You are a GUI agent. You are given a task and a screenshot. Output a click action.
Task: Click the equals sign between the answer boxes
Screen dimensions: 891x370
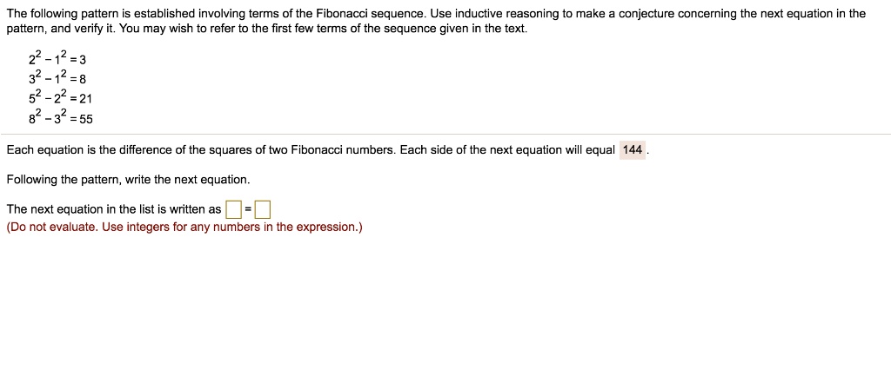coord(248,210)
